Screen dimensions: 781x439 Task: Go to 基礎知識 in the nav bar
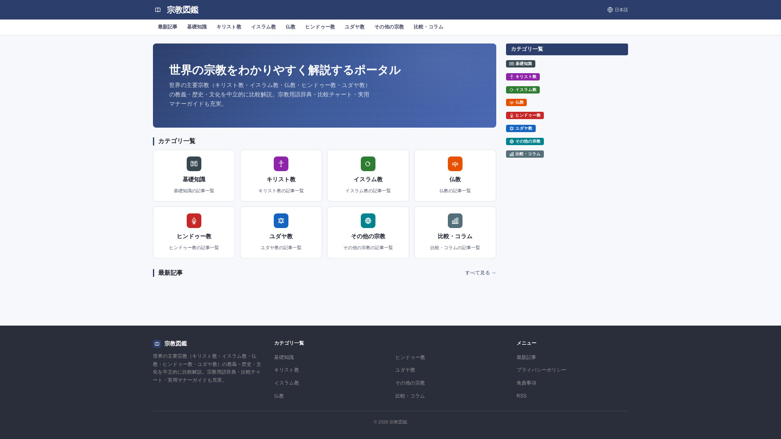point(197,27)
